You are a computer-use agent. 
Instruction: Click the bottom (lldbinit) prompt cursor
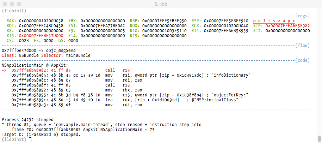tap(30, 140)
